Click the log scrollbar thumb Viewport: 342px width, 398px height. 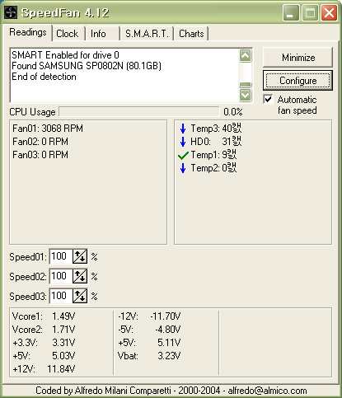click(x=246, y=85)
